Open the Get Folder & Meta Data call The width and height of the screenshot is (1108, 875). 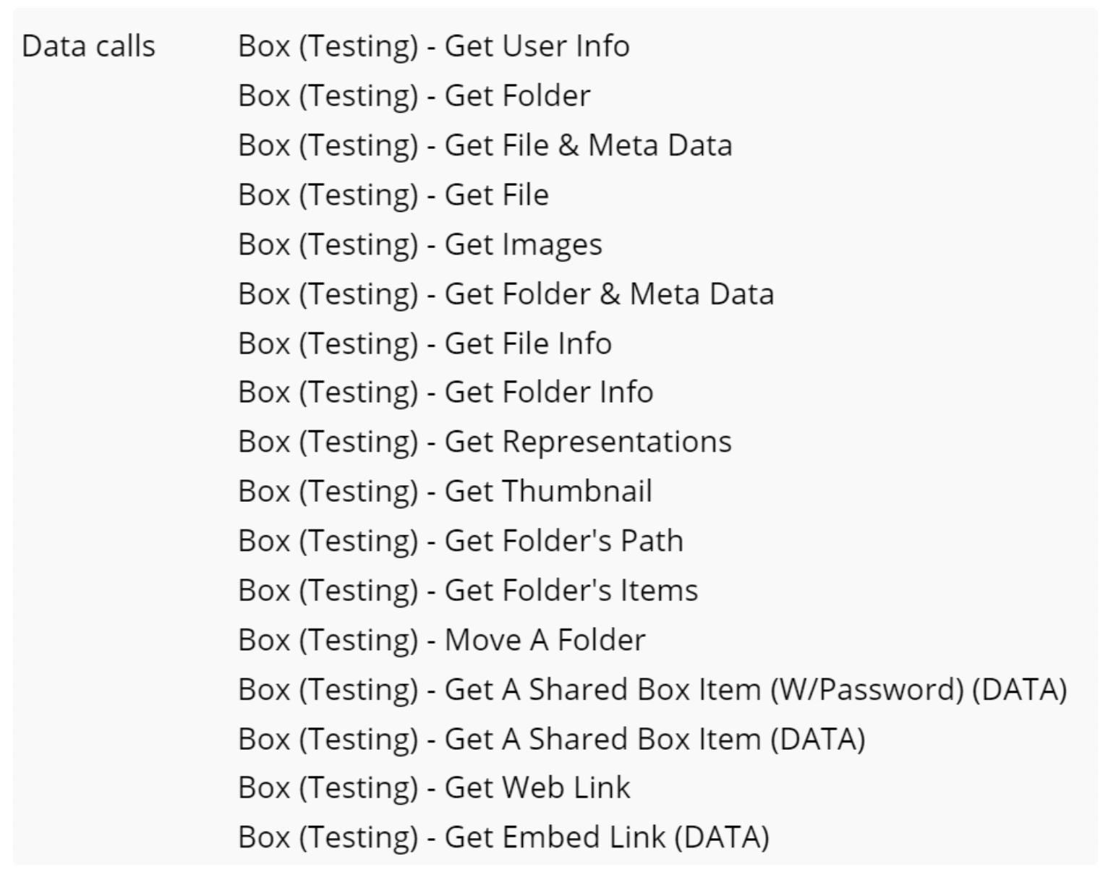click(x=506, y=294)
